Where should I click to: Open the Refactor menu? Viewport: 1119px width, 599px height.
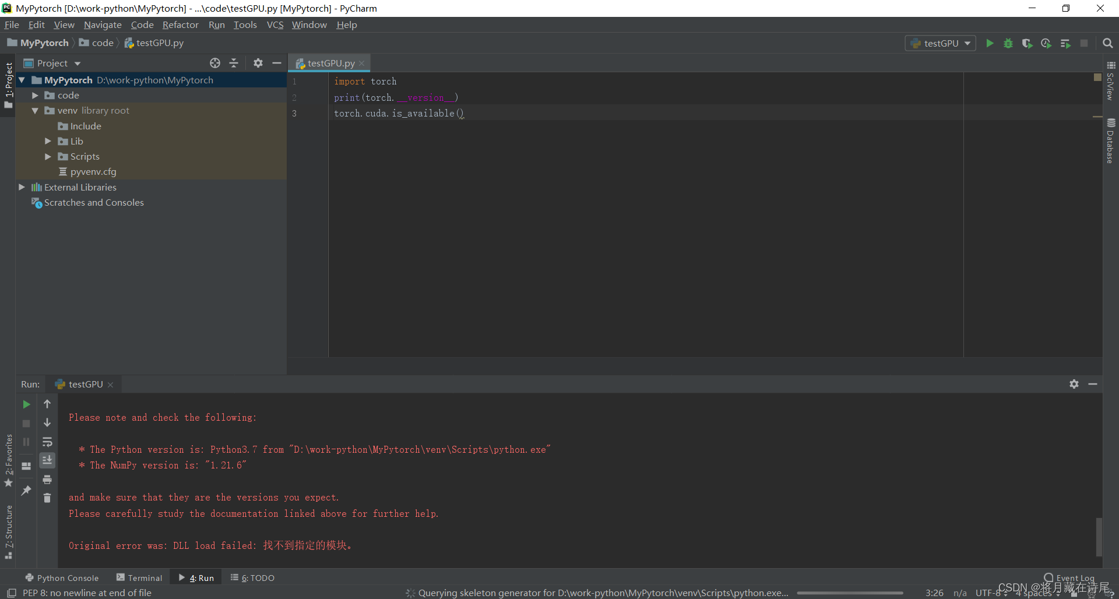(180, 24)
